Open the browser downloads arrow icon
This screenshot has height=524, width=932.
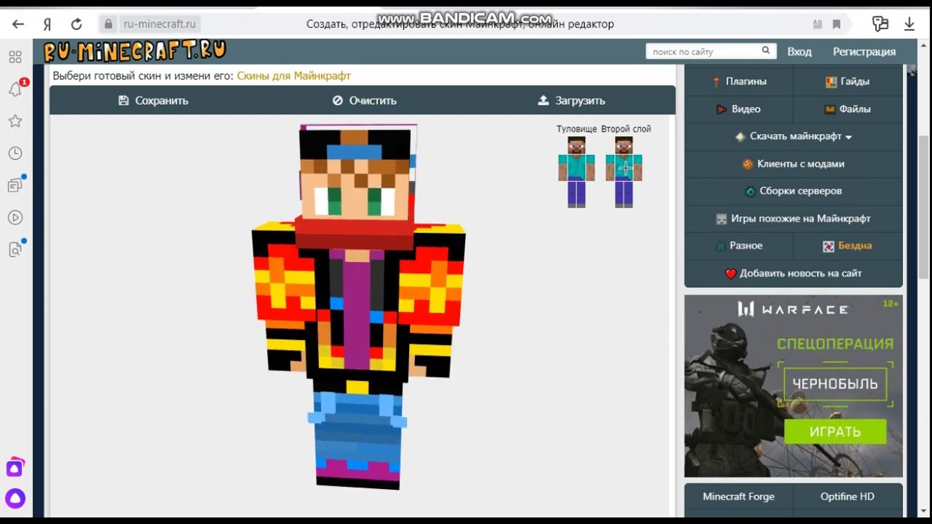(909, 24)
